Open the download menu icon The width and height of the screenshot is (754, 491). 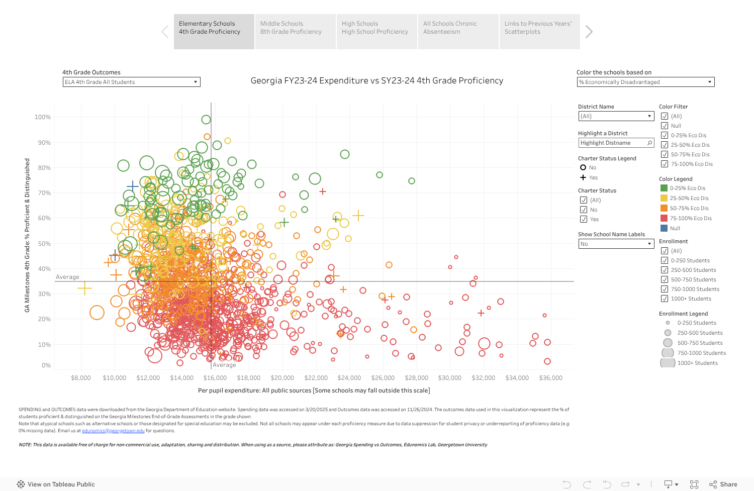671,484
